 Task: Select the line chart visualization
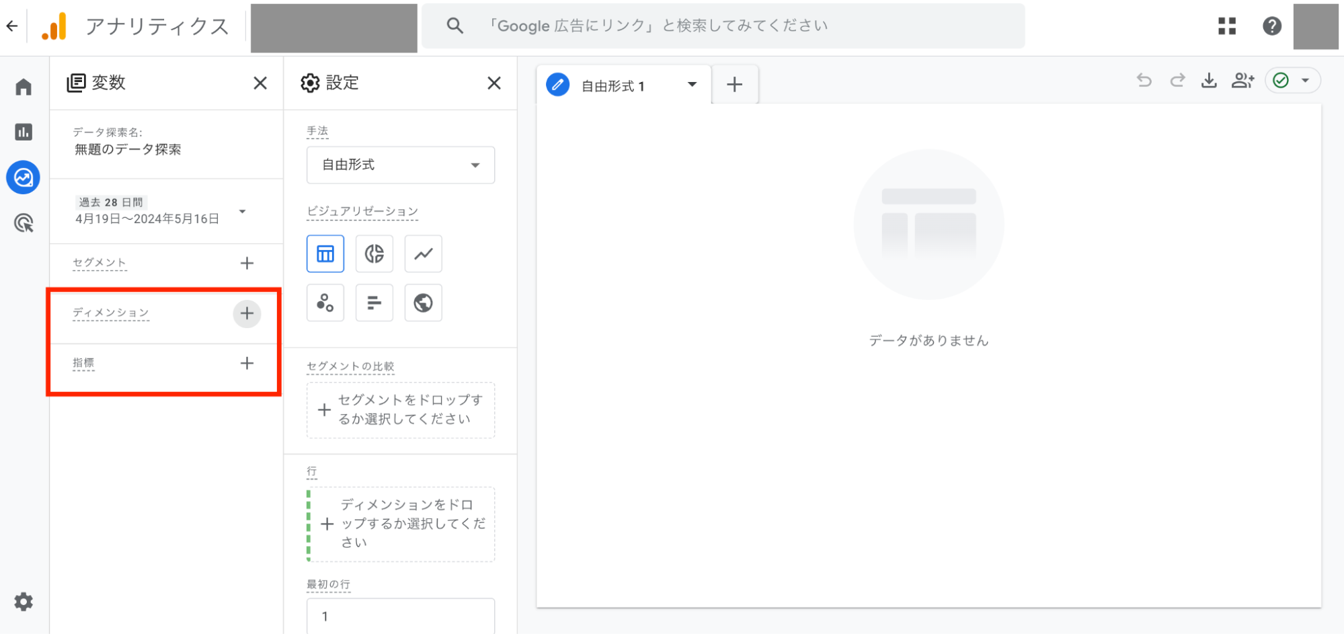coord(424,253)
